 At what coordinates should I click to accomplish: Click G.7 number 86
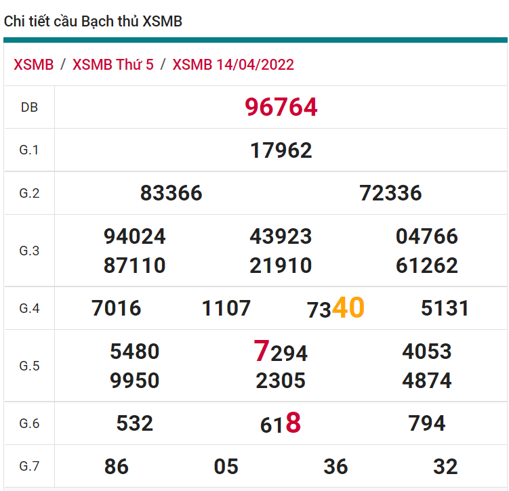(x=117, y=467)
